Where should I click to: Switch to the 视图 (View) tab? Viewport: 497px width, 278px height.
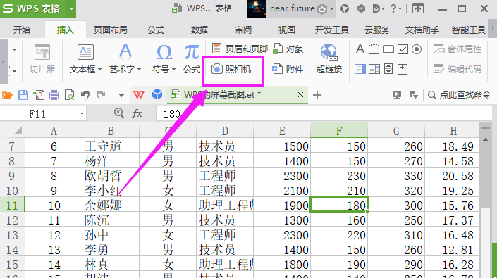tap(286, 30)
